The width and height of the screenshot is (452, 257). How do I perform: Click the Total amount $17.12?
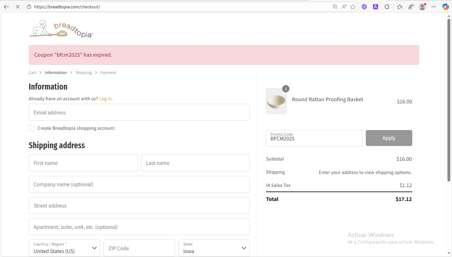pyautogui.click(x=404, y=199)
